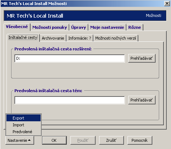Open the Rôzne tab
171x149 pixels.
coord(135,27)
